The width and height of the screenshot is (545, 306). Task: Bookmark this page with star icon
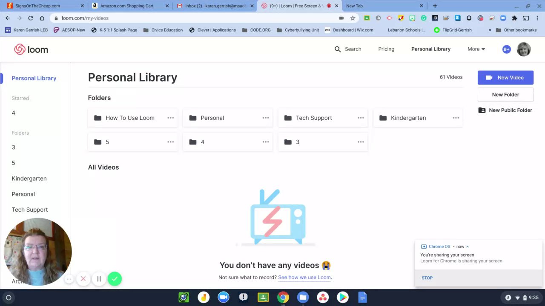coord(353,18)
